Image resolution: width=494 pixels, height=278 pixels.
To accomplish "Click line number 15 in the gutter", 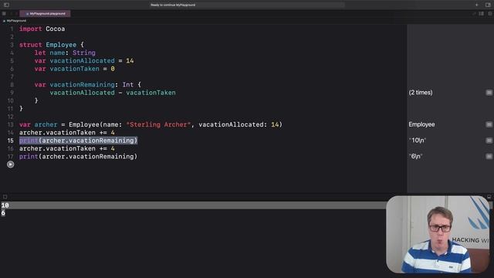I will click(x=11, y=141).
